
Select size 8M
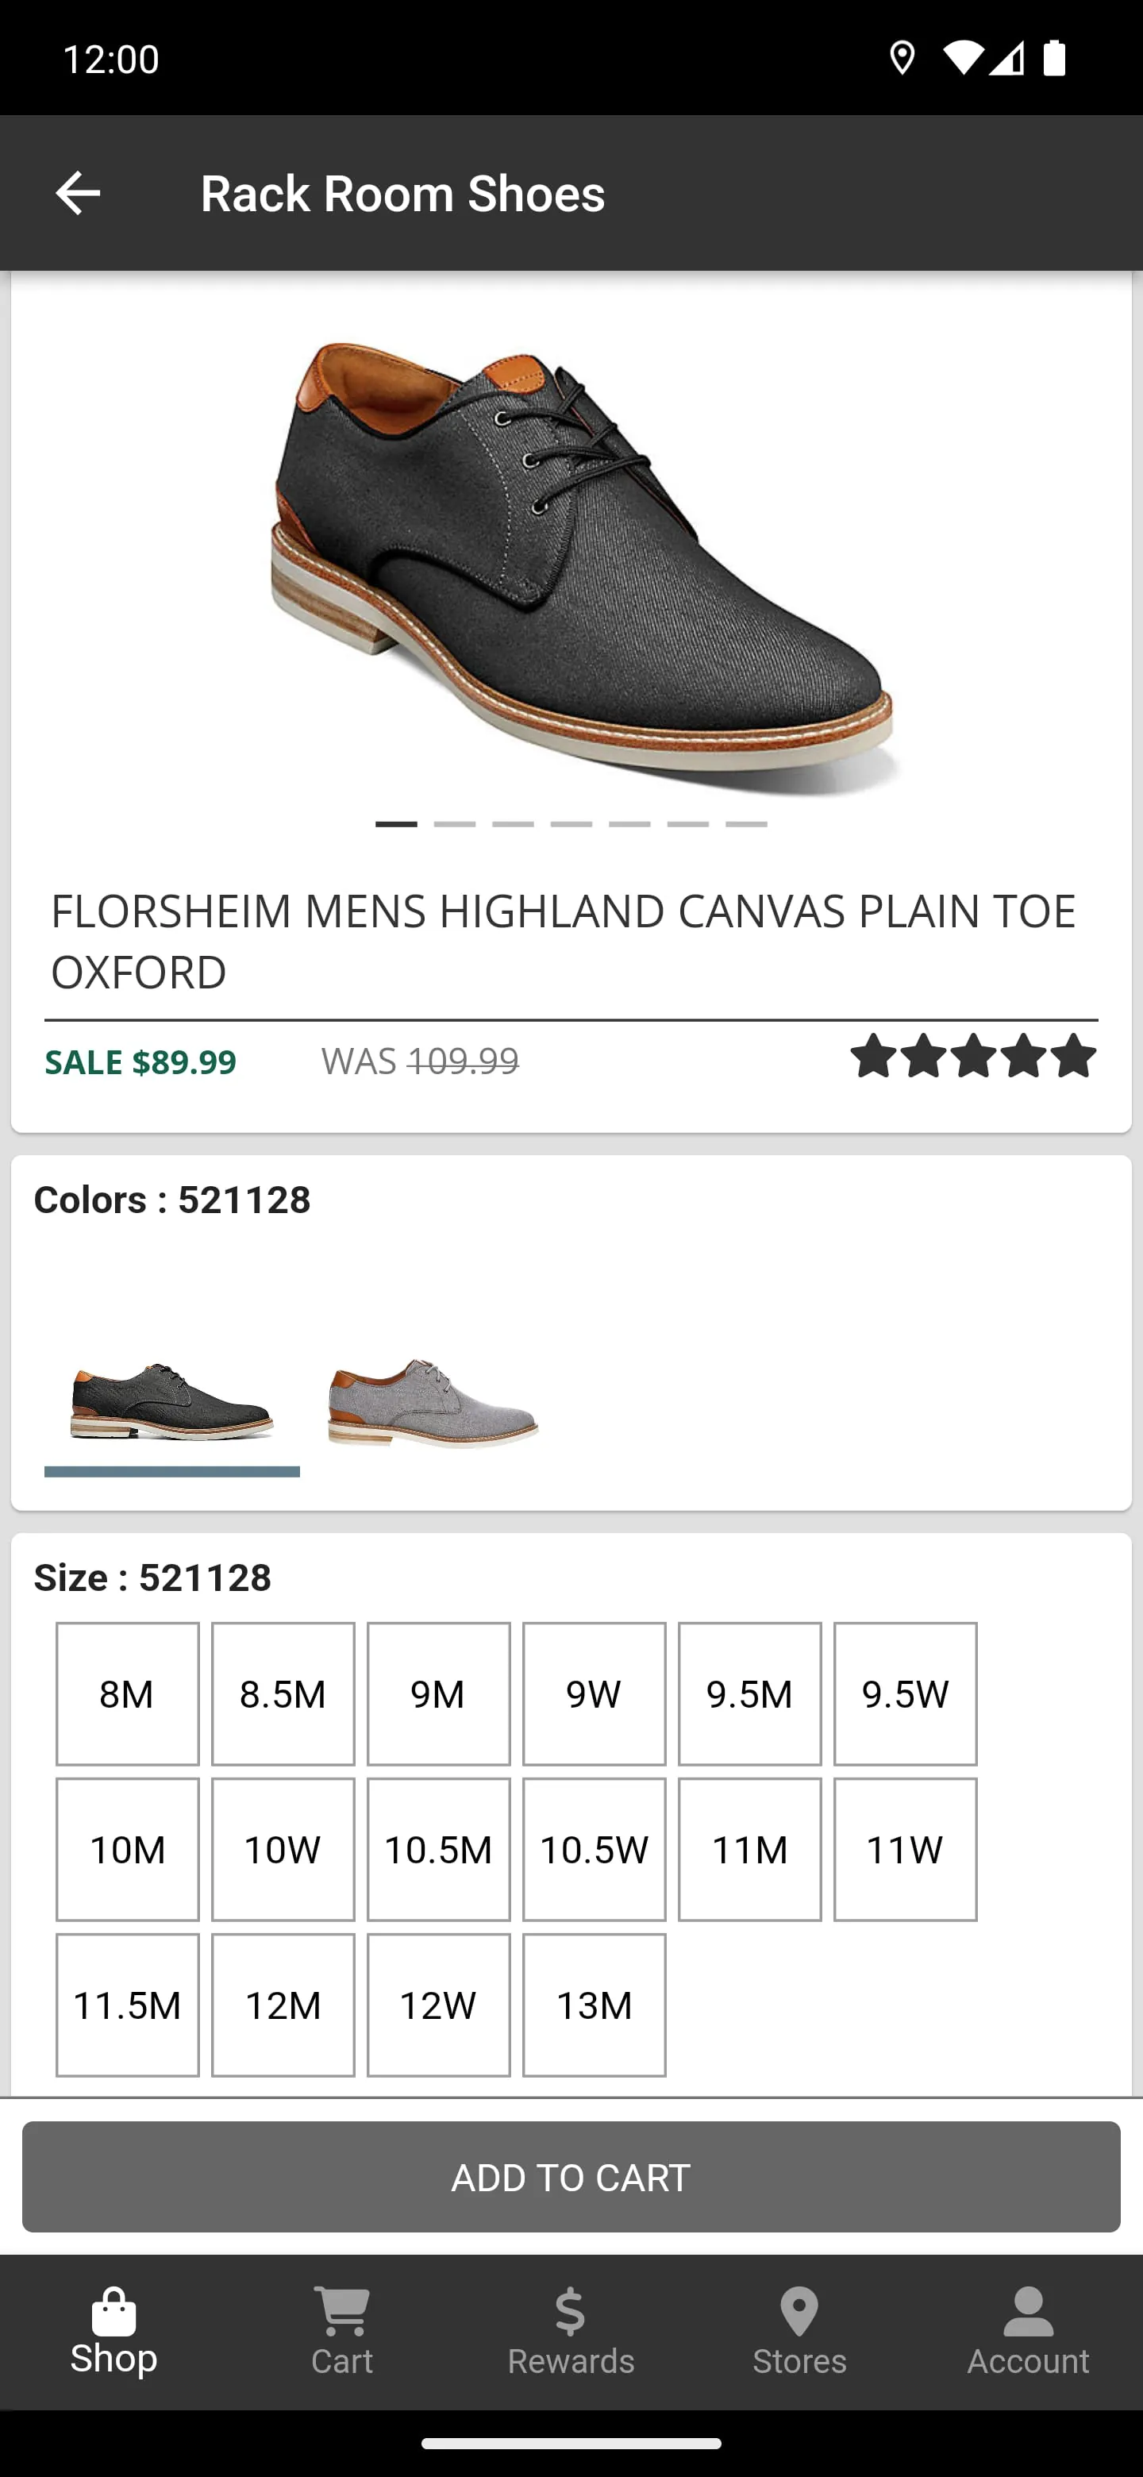127,1694
